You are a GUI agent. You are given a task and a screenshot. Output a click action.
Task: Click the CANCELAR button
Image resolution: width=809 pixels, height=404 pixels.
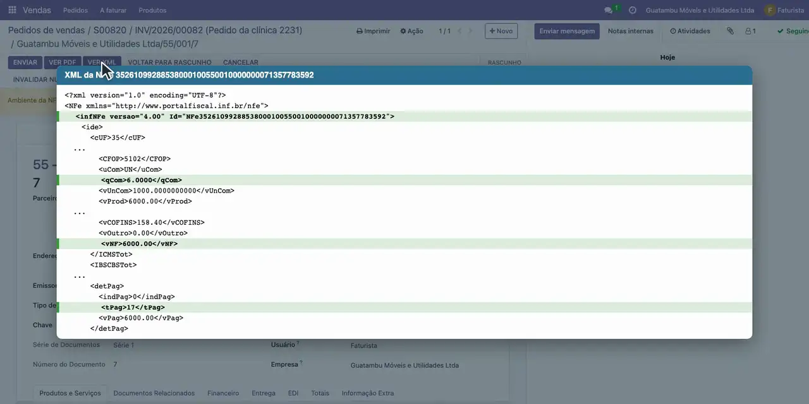point(241,62)
